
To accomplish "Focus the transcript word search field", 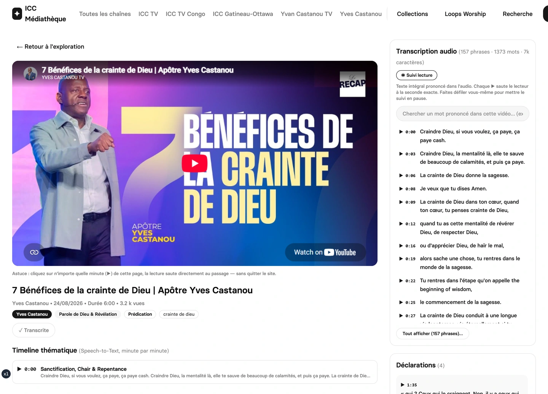I will click(463, 114).
